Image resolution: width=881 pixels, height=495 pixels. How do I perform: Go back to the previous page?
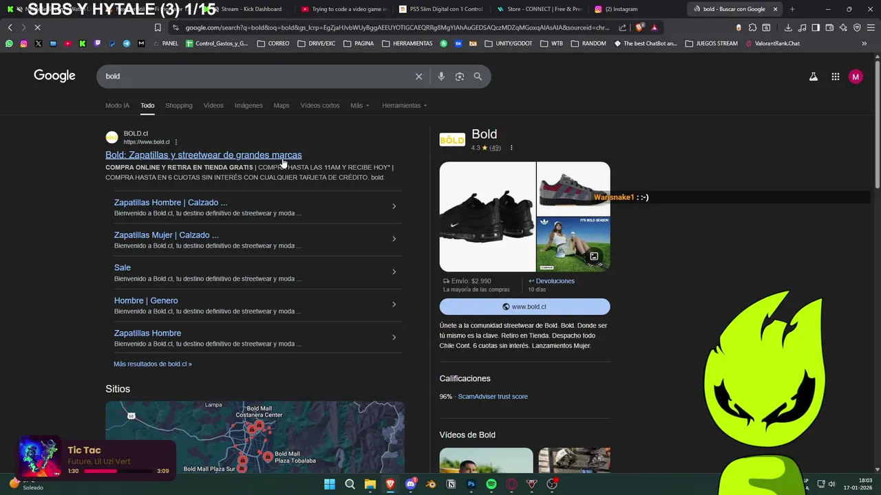point(10,27)
